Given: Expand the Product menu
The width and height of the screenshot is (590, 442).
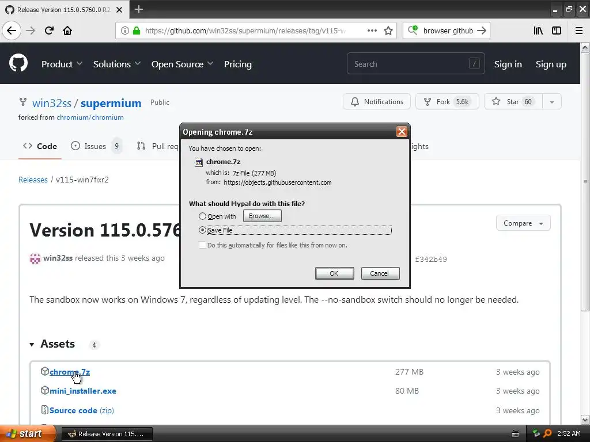Looking at the screenshot, I should pyautogui.click(x=62, y=64).
